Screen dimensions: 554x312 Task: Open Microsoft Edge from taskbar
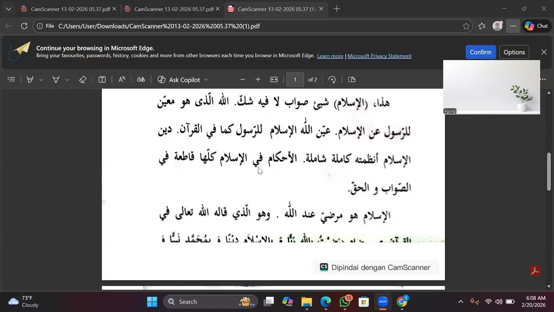coord(325,302)
